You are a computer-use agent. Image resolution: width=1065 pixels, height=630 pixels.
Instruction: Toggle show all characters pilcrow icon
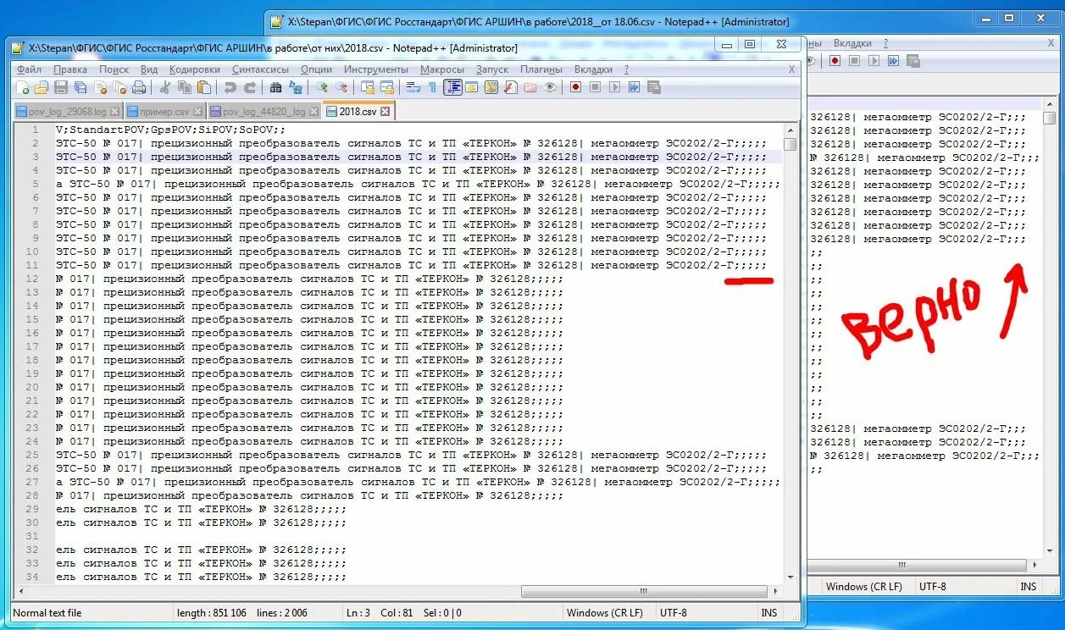[x=432, y=87]
